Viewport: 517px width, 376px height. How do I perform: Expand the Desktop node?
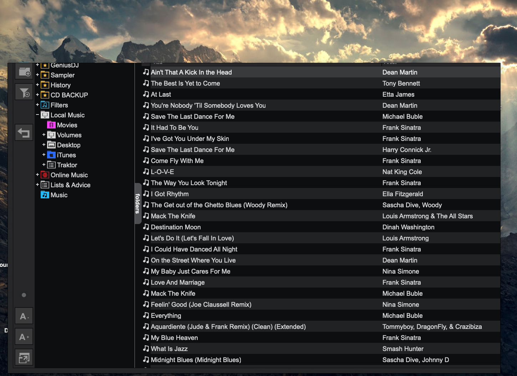click(x=44, y=145)
